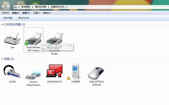Image resolution: width=169 pixels, height=105 pixels.
Task: Collapse the 打印机和传真 group
Action: 2,24
